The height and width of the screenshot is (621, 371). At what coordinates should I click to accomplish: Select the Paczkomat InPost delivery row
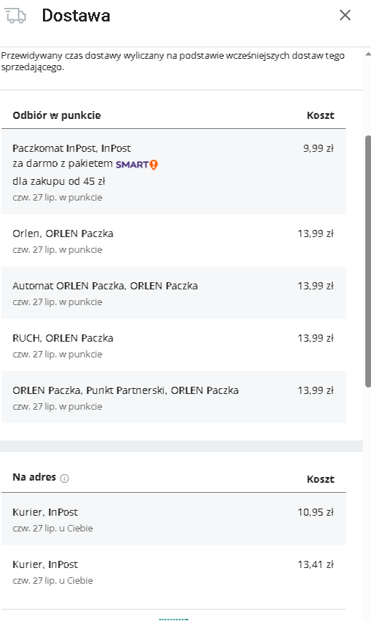click(173, 172)
